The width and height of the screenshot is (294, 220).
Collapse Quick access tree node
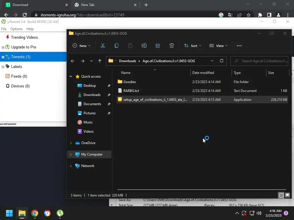(x=71, y=76)
